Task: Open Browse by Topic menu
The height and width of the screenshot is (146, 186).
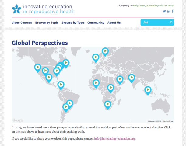Action: [47, 23]
